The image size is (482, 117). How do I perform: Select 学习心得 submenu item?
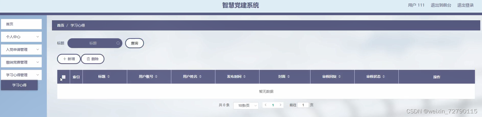(x=19, y=85)
